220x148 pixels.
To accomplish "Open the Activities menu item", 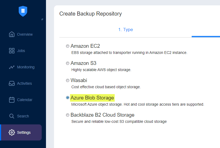I will pyautogui.click(x=24, y=83).
